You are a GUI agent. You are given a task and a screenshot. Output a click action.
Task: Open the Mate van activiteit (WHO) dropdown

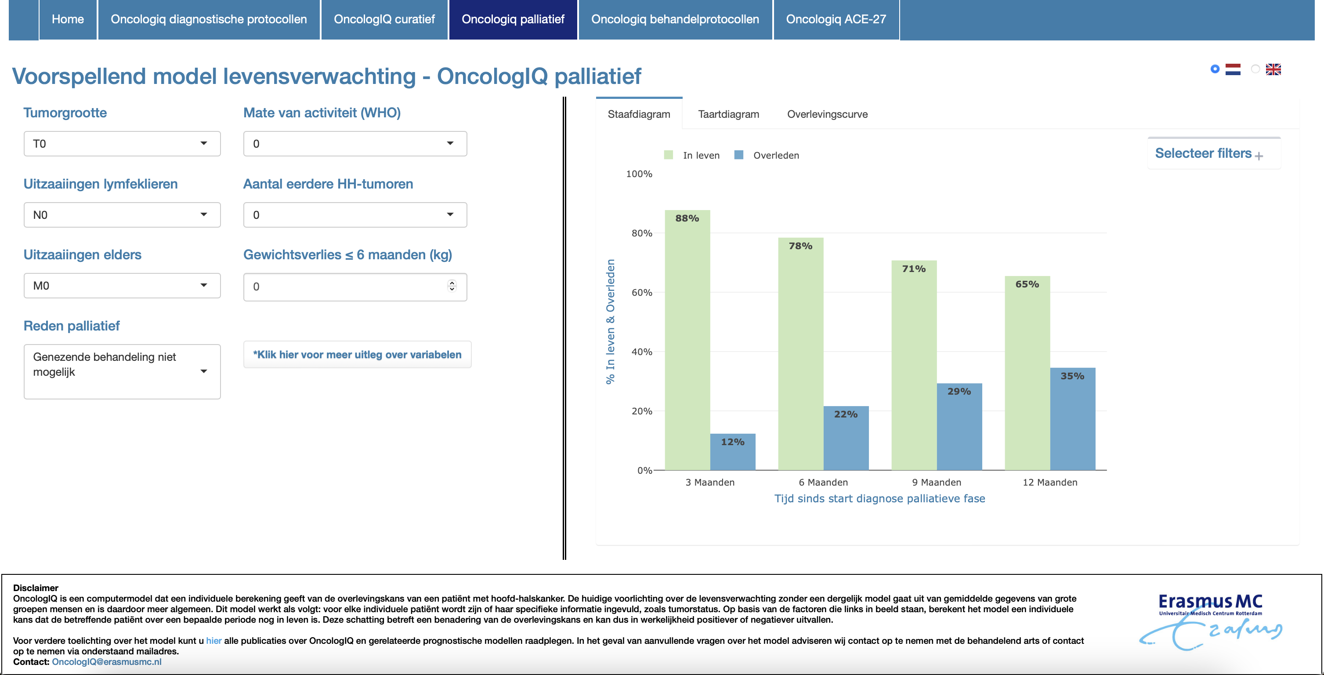[355, 143]
